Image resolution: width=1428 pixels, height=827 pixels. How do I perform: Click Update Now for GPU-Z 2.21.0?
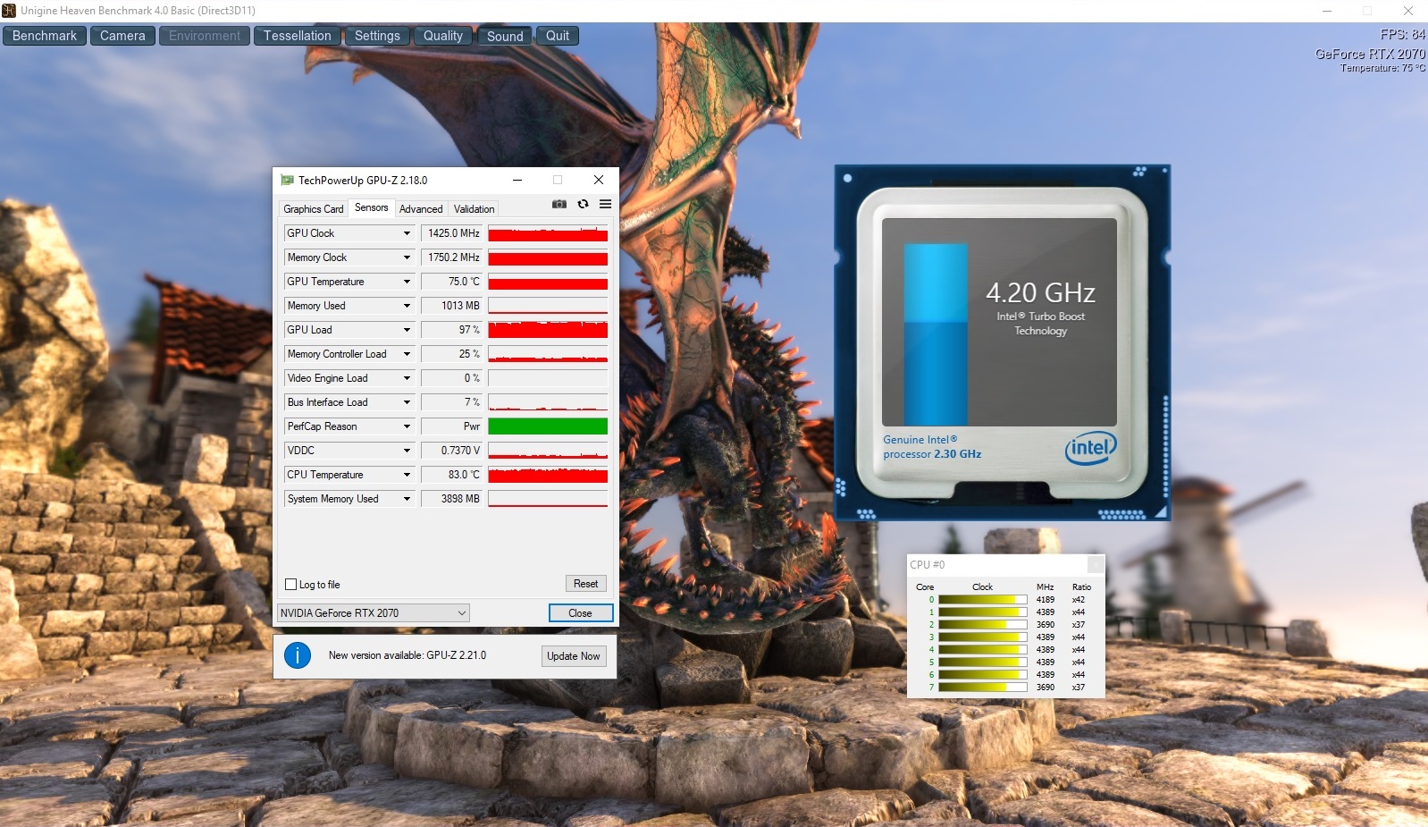click(x=574, y=656)
